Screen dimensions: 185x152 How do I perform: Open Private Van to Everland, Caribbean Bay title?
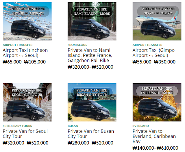(x=154, y=136)
